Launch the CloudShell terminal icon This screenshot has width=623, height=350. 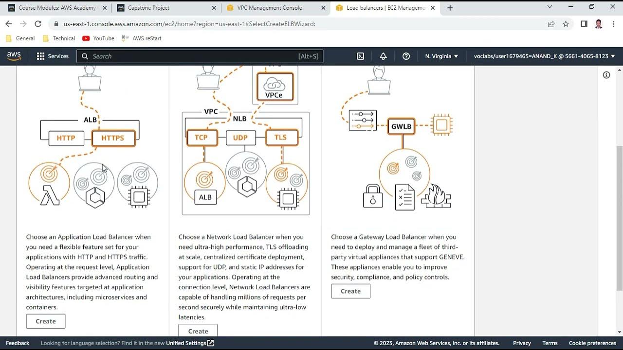click(x=360, y=56)
